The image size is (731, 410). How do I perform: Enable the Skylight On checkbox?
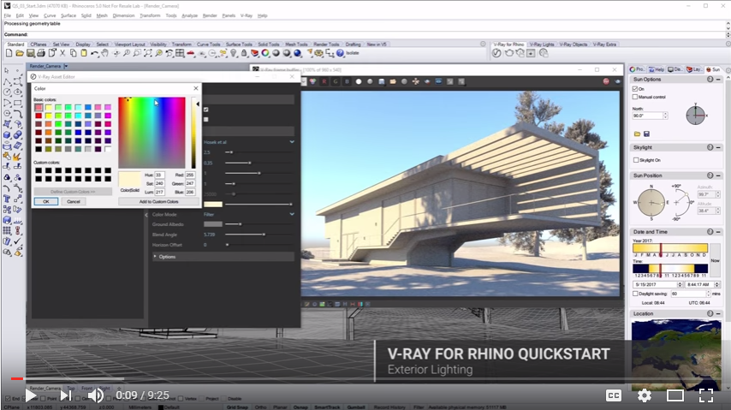click(636, 160)
